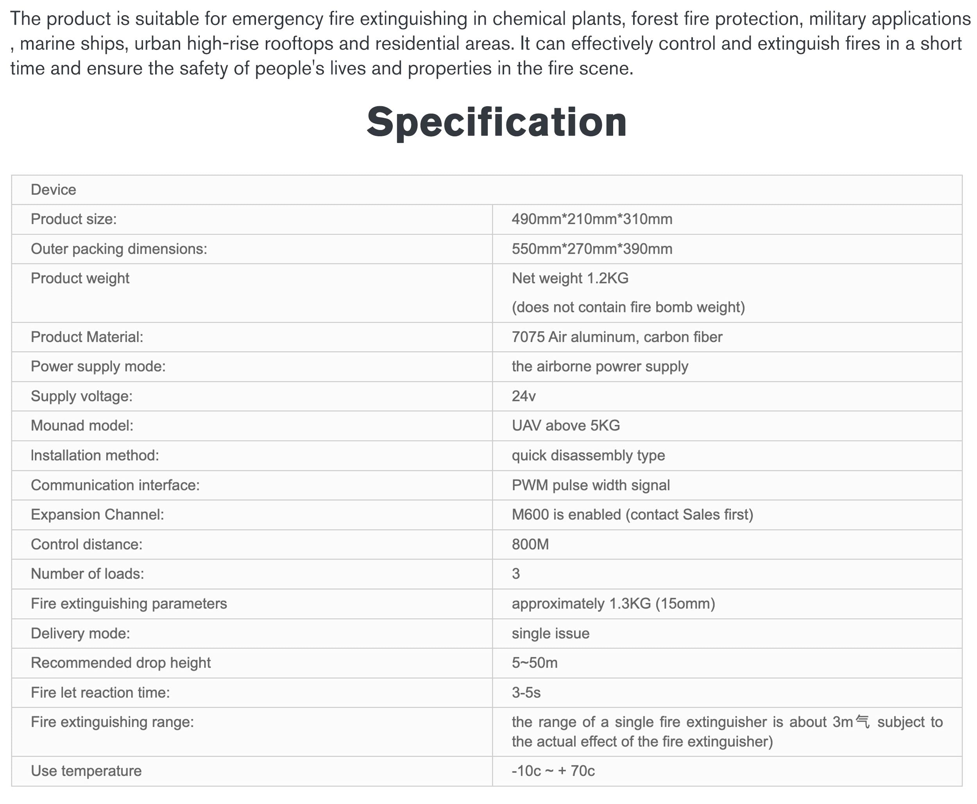Select the Installation method label
This screenshot has width=977, height=804.
[95, 456]
